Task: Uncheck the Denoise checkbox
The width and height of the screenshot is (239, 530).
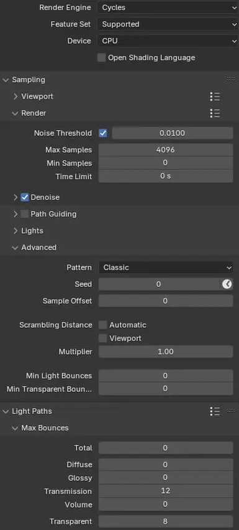Action: tap(25, 197)
